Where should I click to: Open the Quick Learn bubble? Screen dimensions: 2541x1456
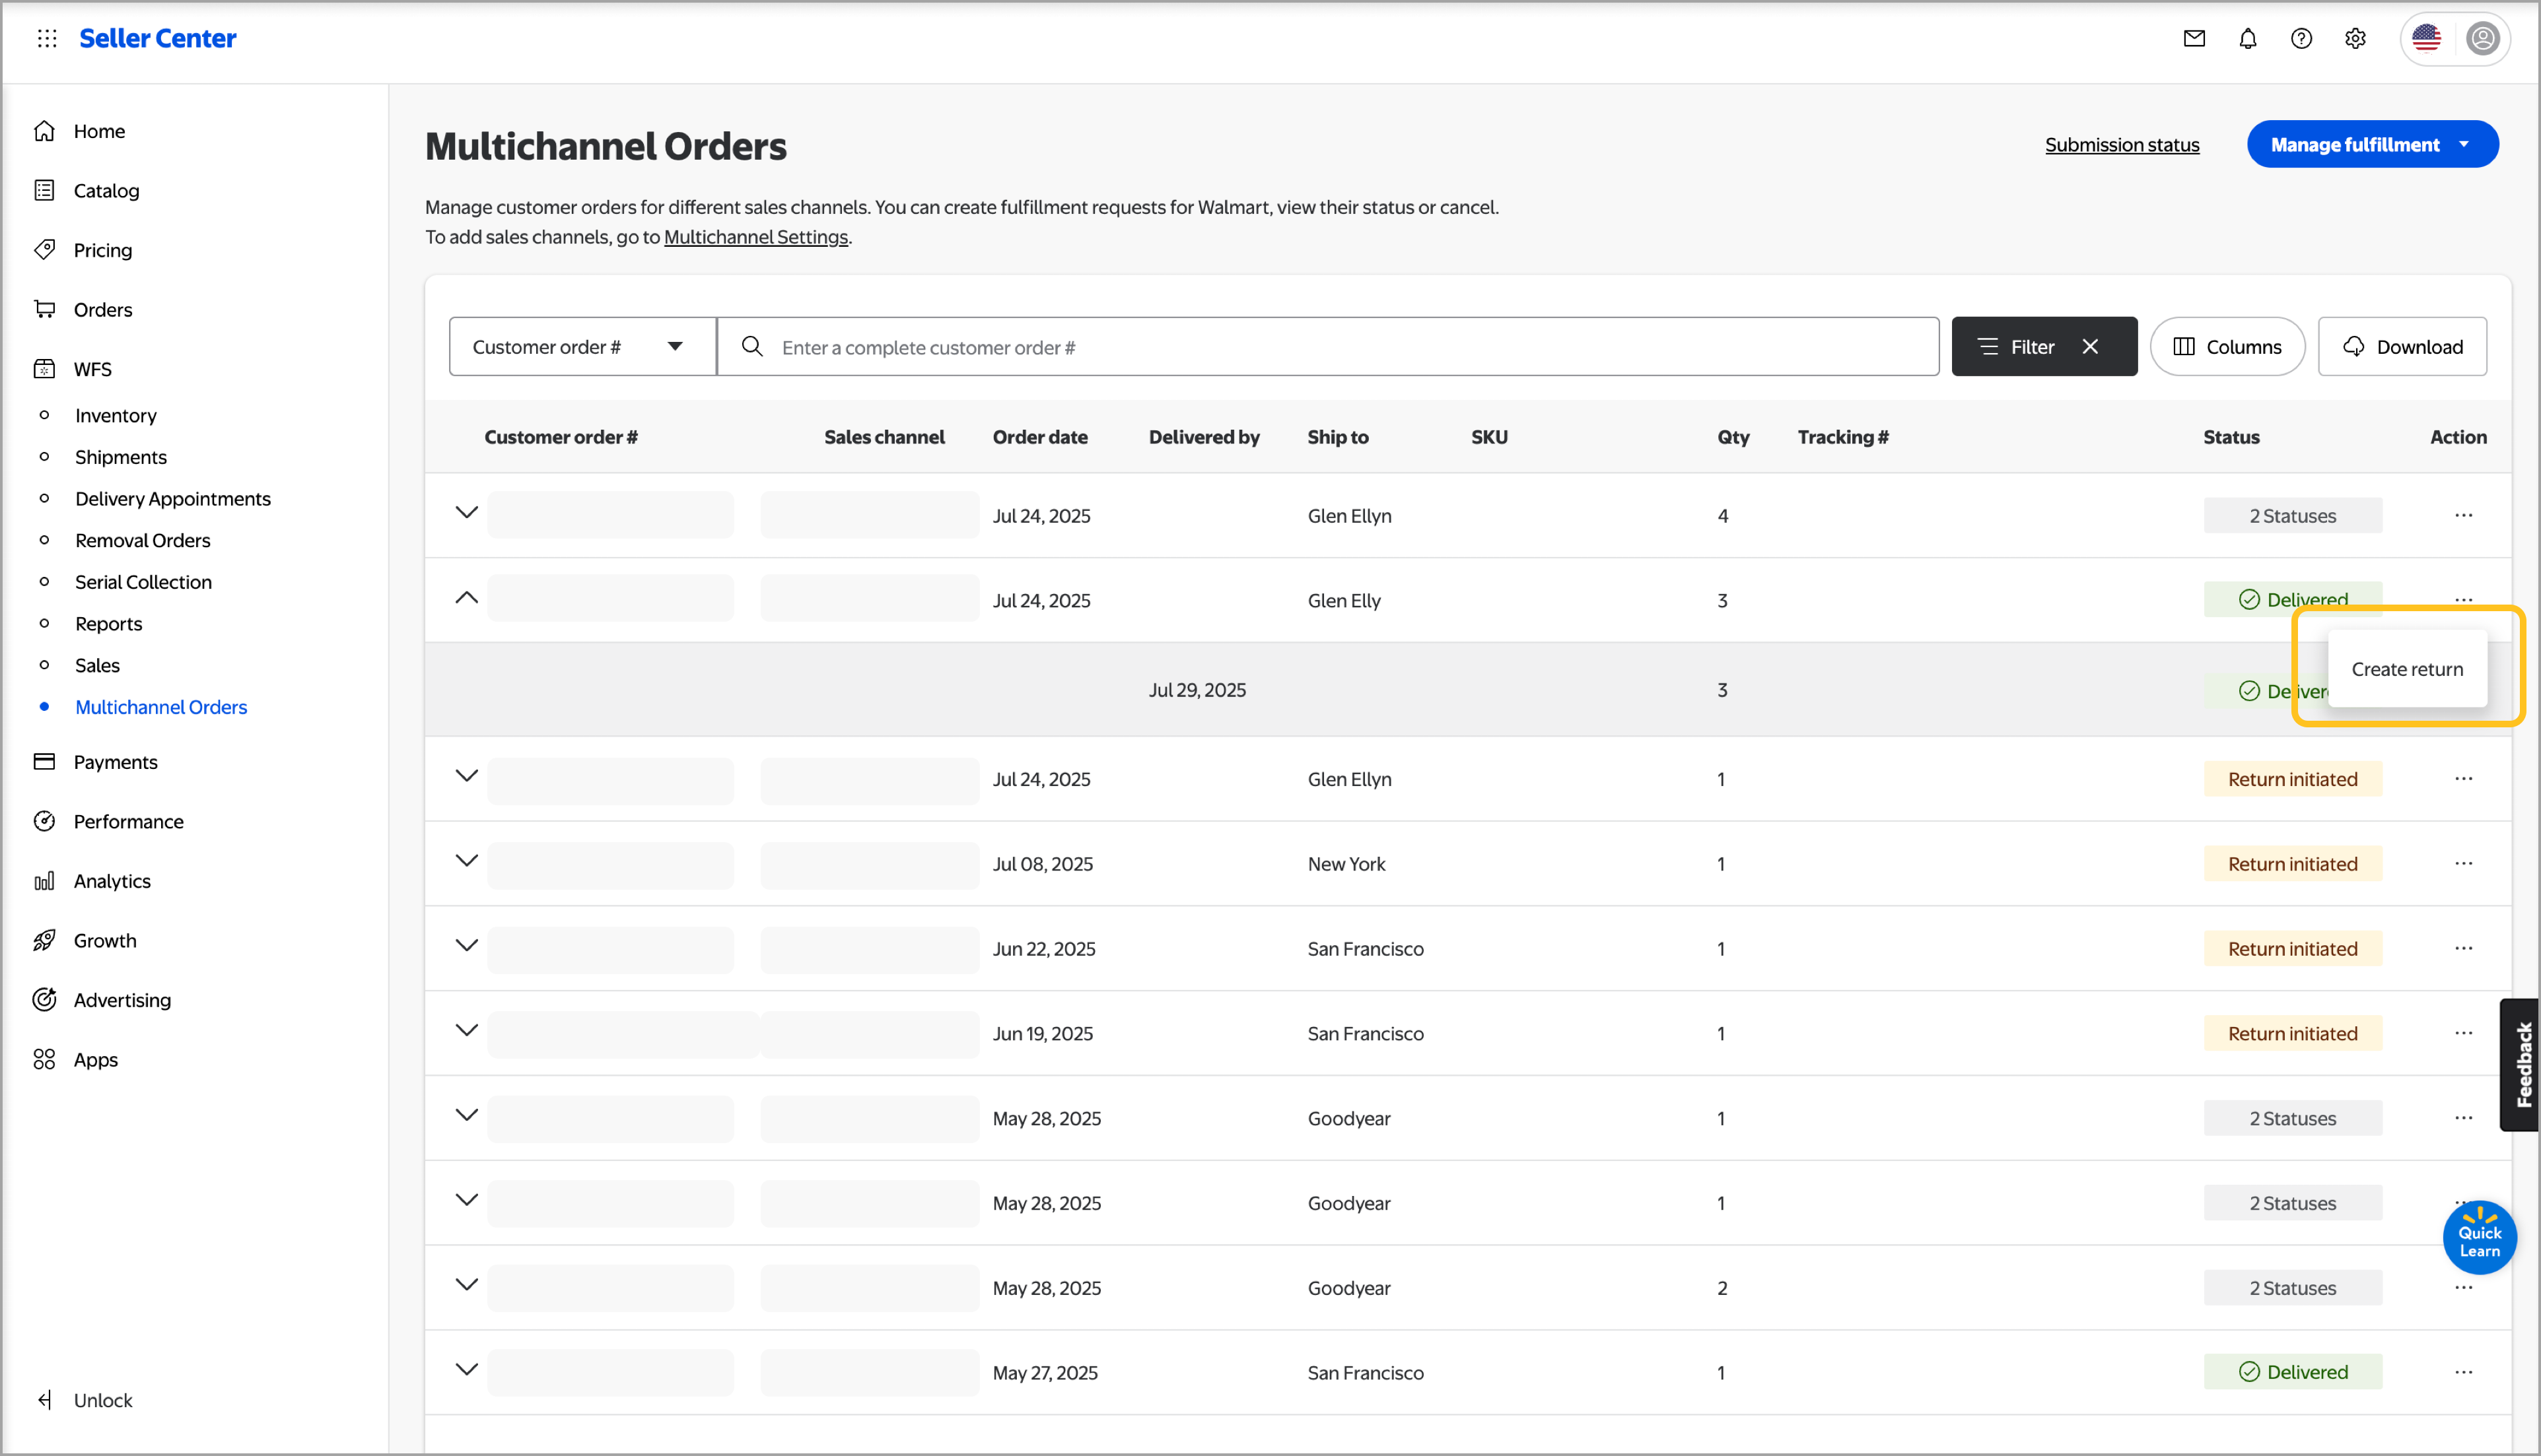click(2479, 1238)
